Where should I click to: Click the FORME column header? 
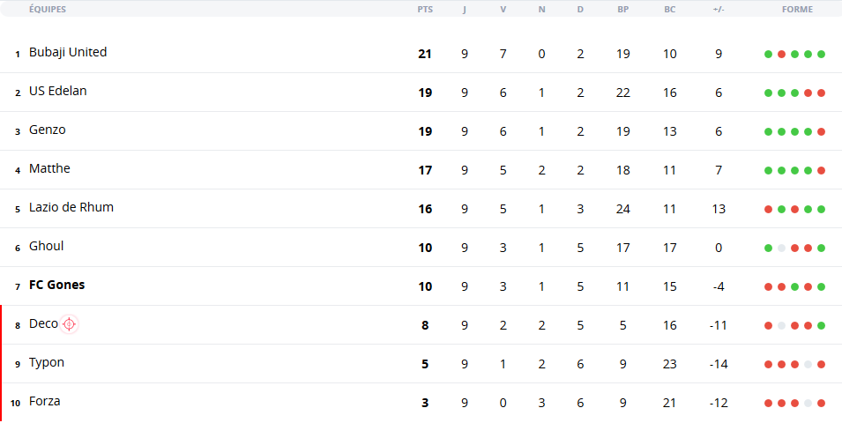(797, 10)
